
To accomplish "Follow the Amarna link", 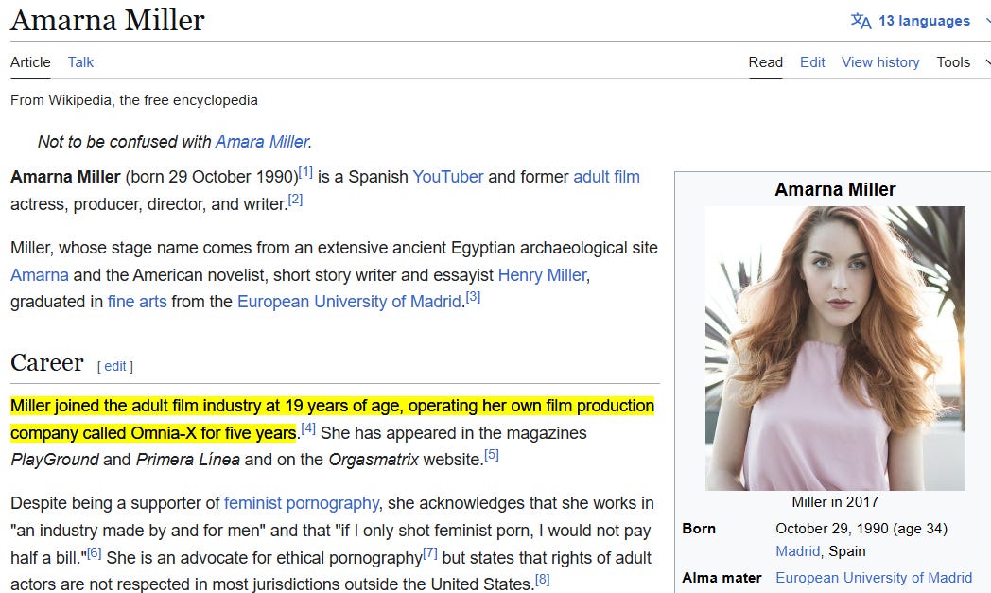I will (x=39, y=275).
